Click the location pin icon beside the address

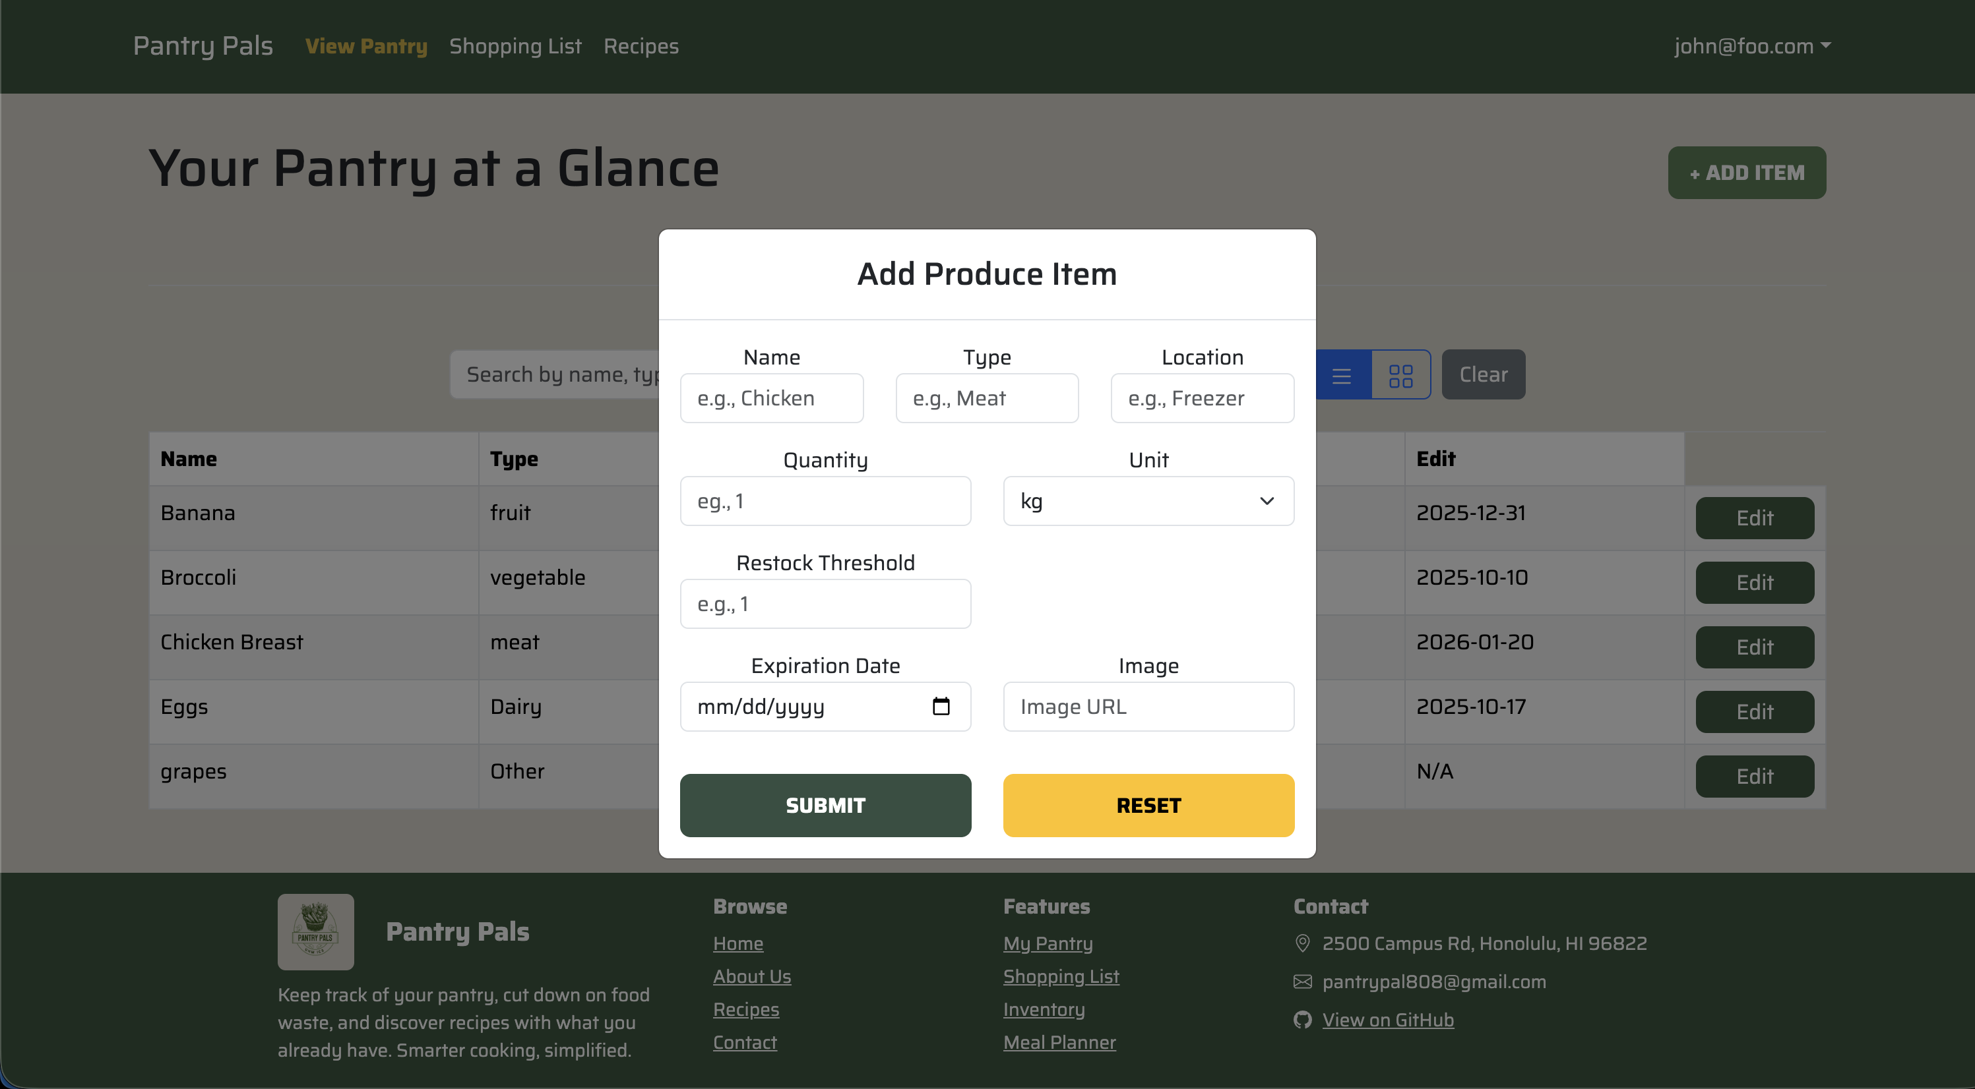click(x=1302, y=943)
